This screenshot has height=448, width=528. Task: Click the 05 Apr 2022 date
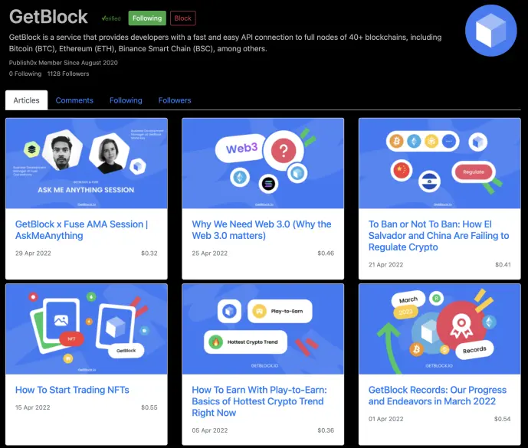point(209,430)
